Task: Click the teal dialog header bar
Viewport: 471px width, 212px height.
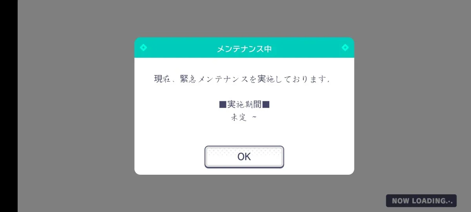Action: [244, 48]
